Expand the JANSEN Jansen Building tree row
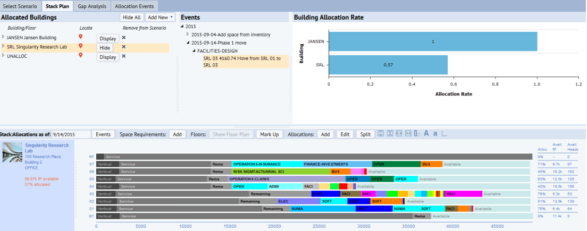 pyautogui.click(x=3, y=37)
